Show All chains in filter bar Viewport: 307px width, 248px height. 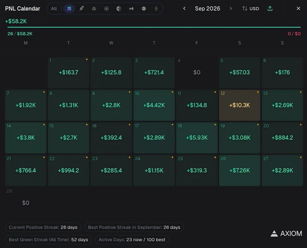point(54,9)
